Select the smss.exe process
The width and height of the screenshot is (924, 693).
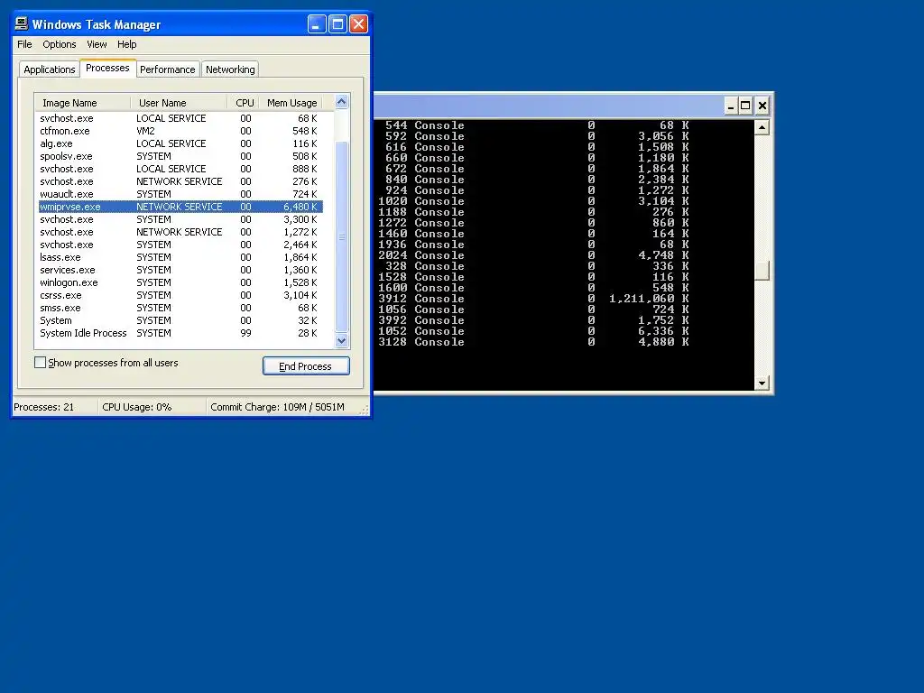(x=180, y=309)
